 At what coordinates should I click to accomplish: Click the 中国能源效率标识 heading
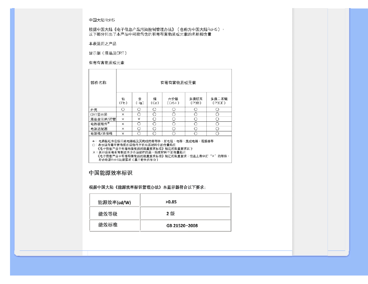pyautogui.click(x=111, y=173)
